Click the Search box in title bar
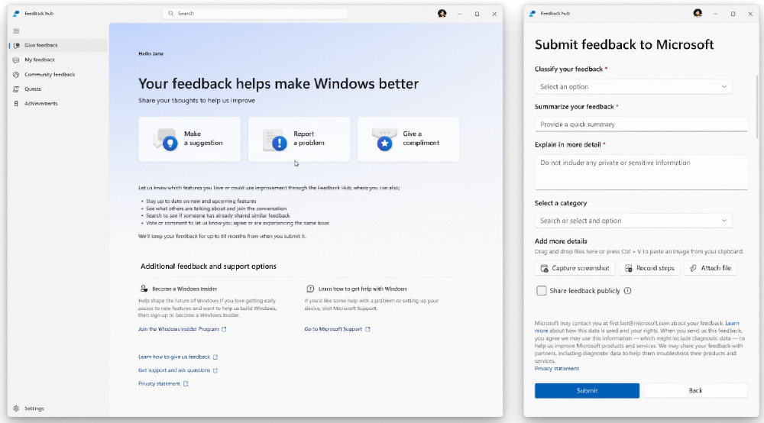The image size is (764, 423). pos(255,14)
